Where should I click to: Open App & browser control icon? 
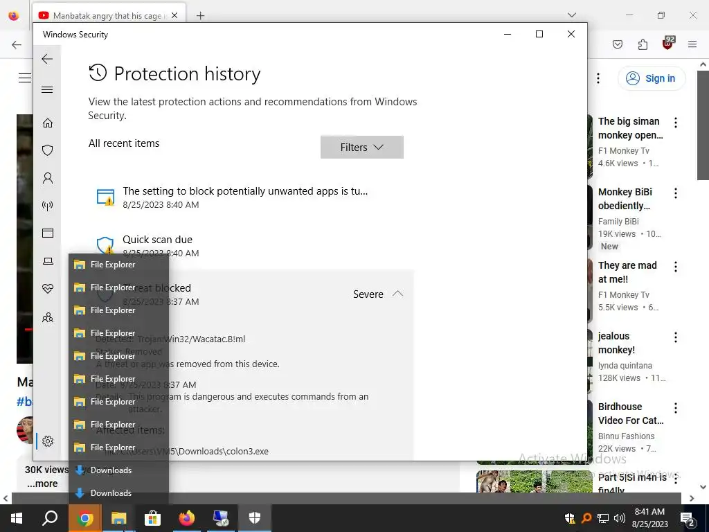click(48, 233)
